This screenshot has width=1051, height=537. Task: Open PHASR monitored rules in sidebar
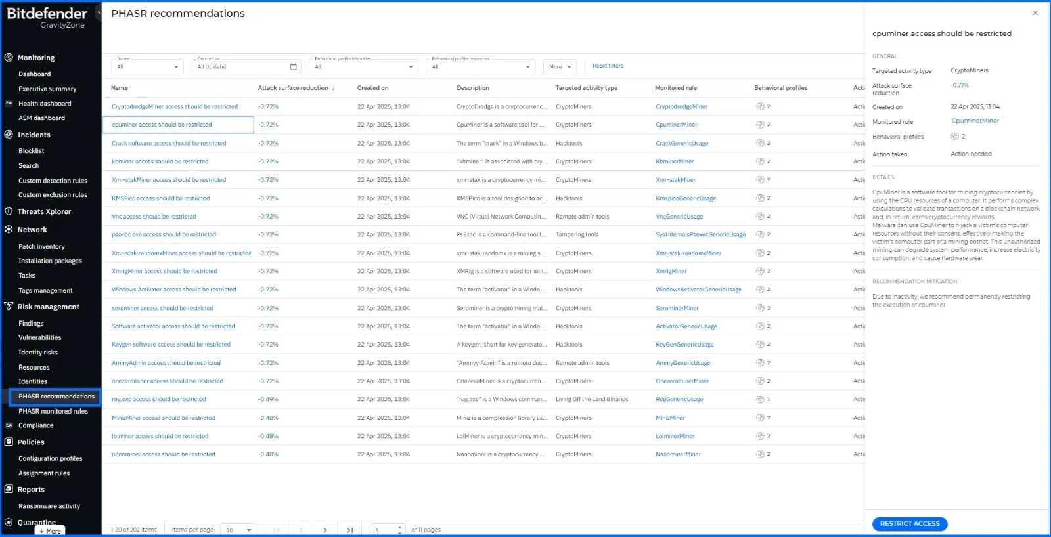coord(53,411)
